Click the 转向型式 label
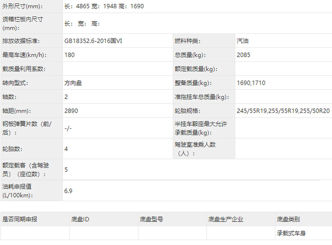The image size is (332, 245). click(x=15, y=83)
